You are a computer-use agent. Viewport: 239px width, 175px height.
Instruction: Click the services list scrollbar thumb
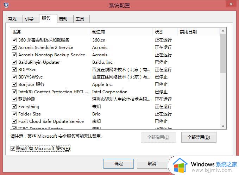pos(223,54)
